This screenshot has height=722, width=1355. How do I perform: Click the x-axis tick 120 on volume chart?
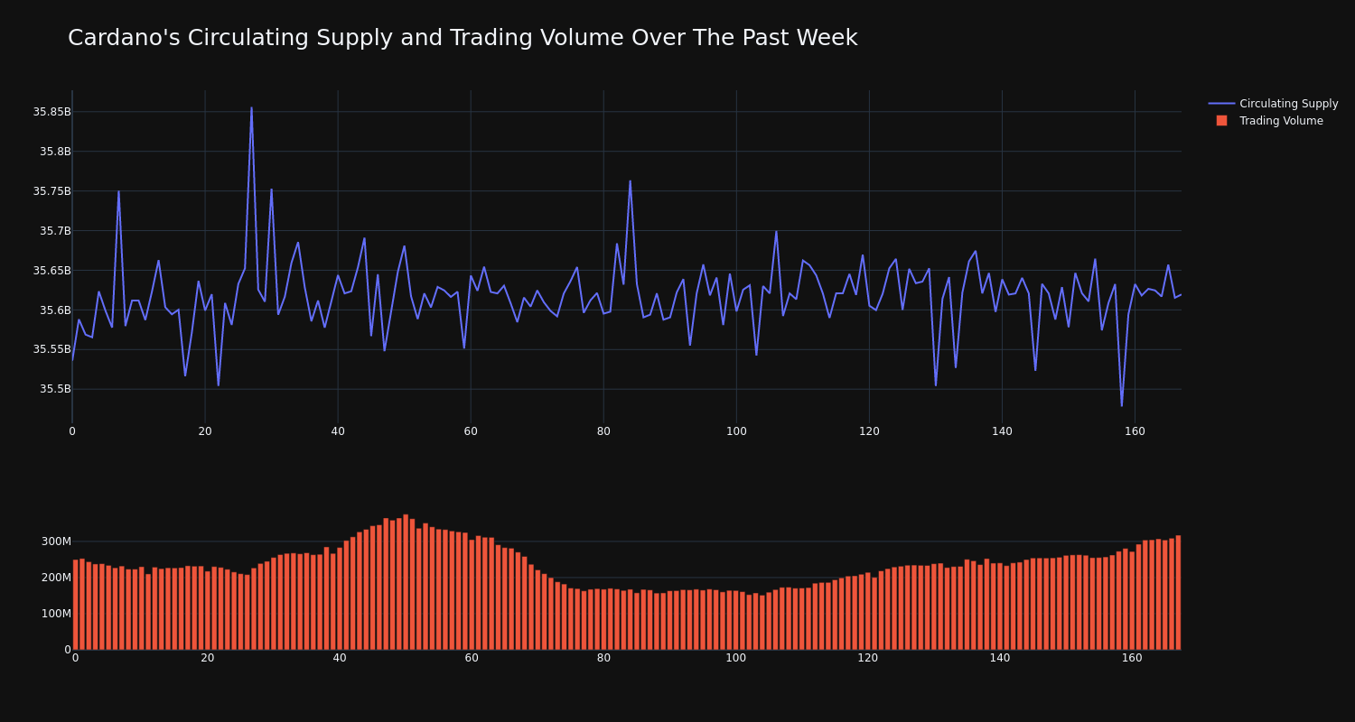pyautogui.click(x=869, y=658)
